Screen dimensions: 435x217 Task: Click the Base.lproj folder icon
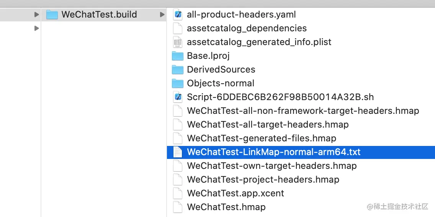[x=178, y=56]
